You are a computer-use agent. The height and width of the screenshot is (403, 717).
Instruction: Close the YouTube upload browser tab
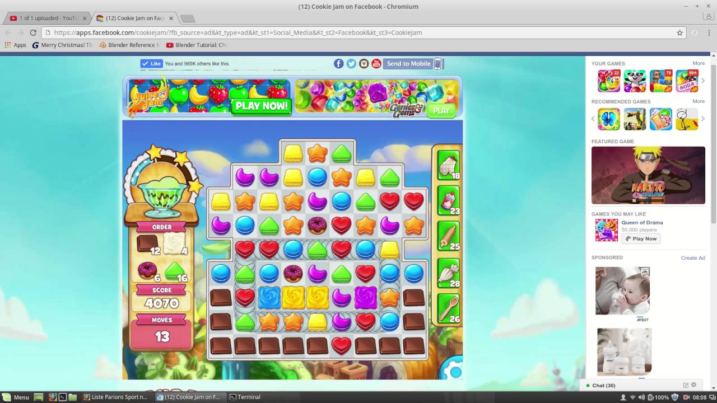click(x=85, y=18)
